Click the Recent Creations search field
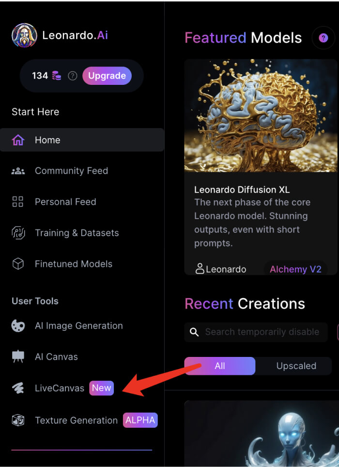The image size is (339, 467). pyautogui.click(x=262, y=332)
